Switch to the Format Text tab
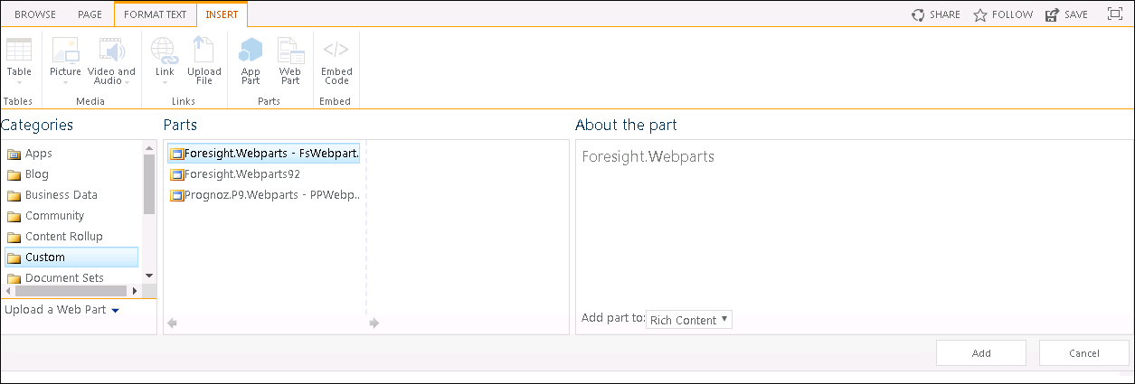Viewport: 1135px width, 384px height. [155, 14]
